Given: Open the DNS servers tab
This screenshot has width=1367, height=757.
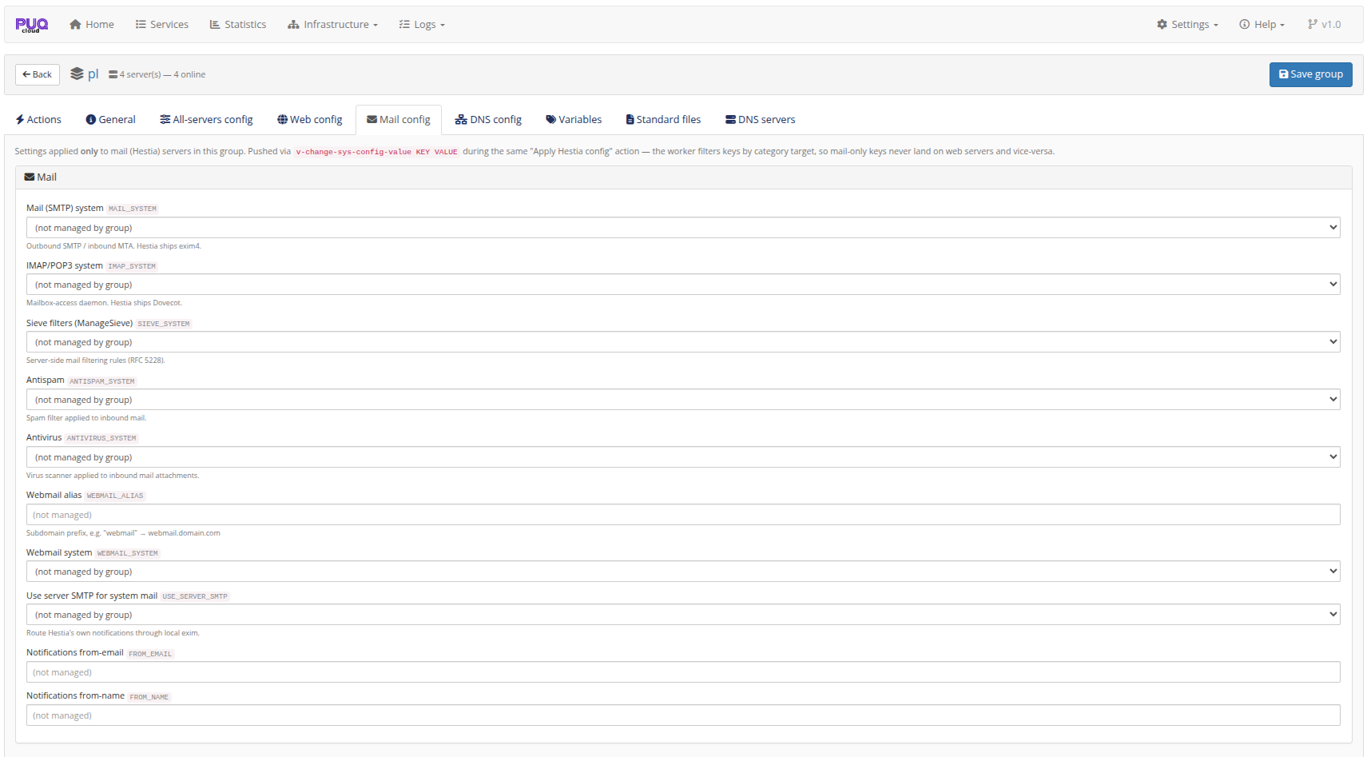Looking at the screenshot, I should pyautogui.click(x=761, y=120).
